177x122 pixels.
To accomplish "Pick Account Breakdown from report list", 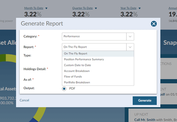I will [98, 71].
